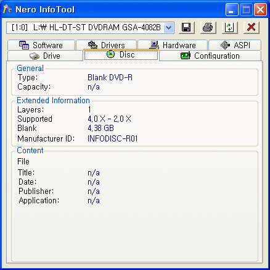Click the red X exit icon in toolbar
Viewport: 270px width, 270px height.
[252, 27]
